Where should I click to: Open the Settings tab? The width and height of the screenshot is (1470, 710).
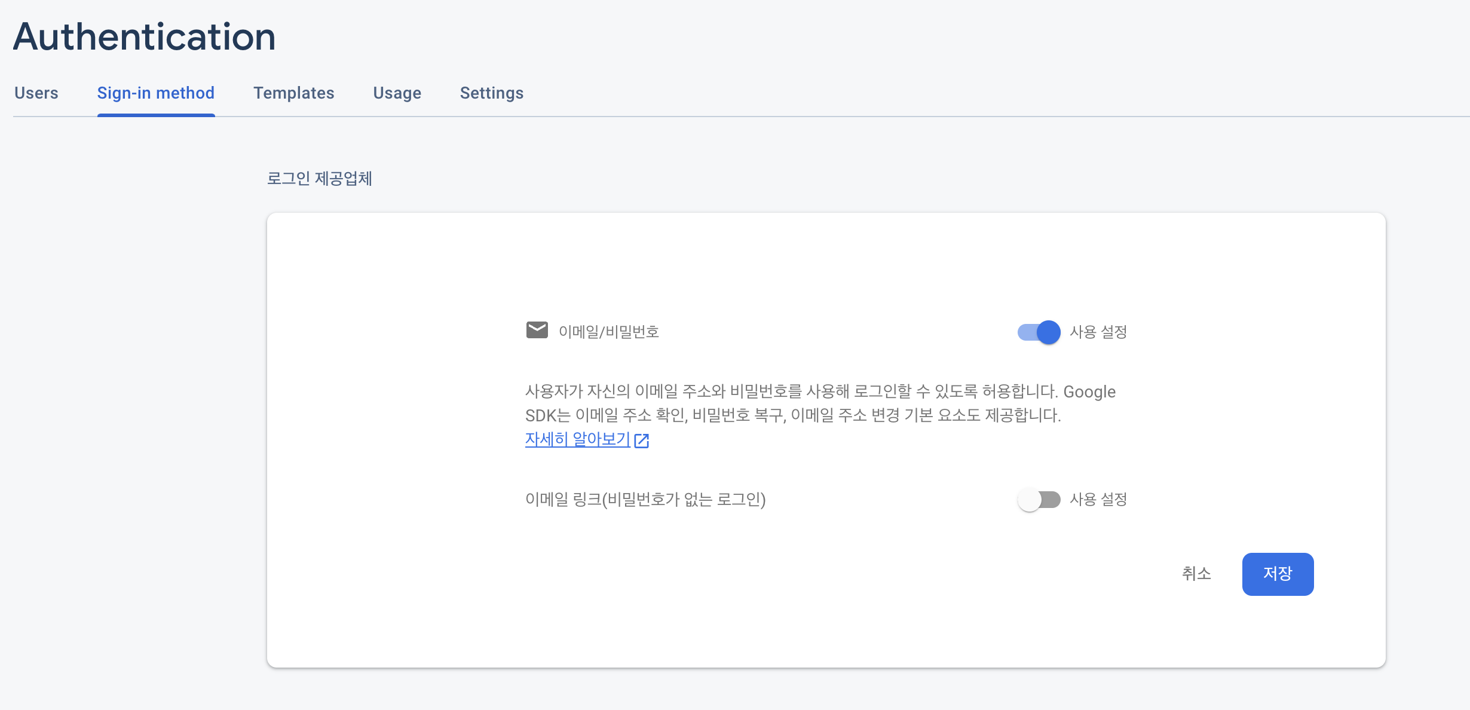pos(492,93)
